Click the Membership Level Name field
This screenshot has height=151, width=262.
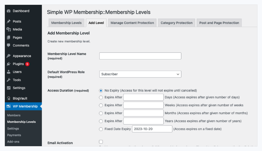pos(140,56)
